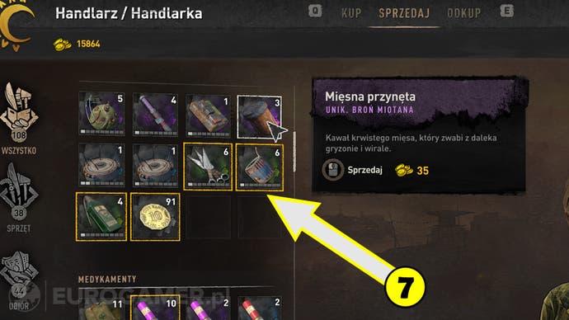
Task: Select the first landmine item
Action: click(101, 165)
